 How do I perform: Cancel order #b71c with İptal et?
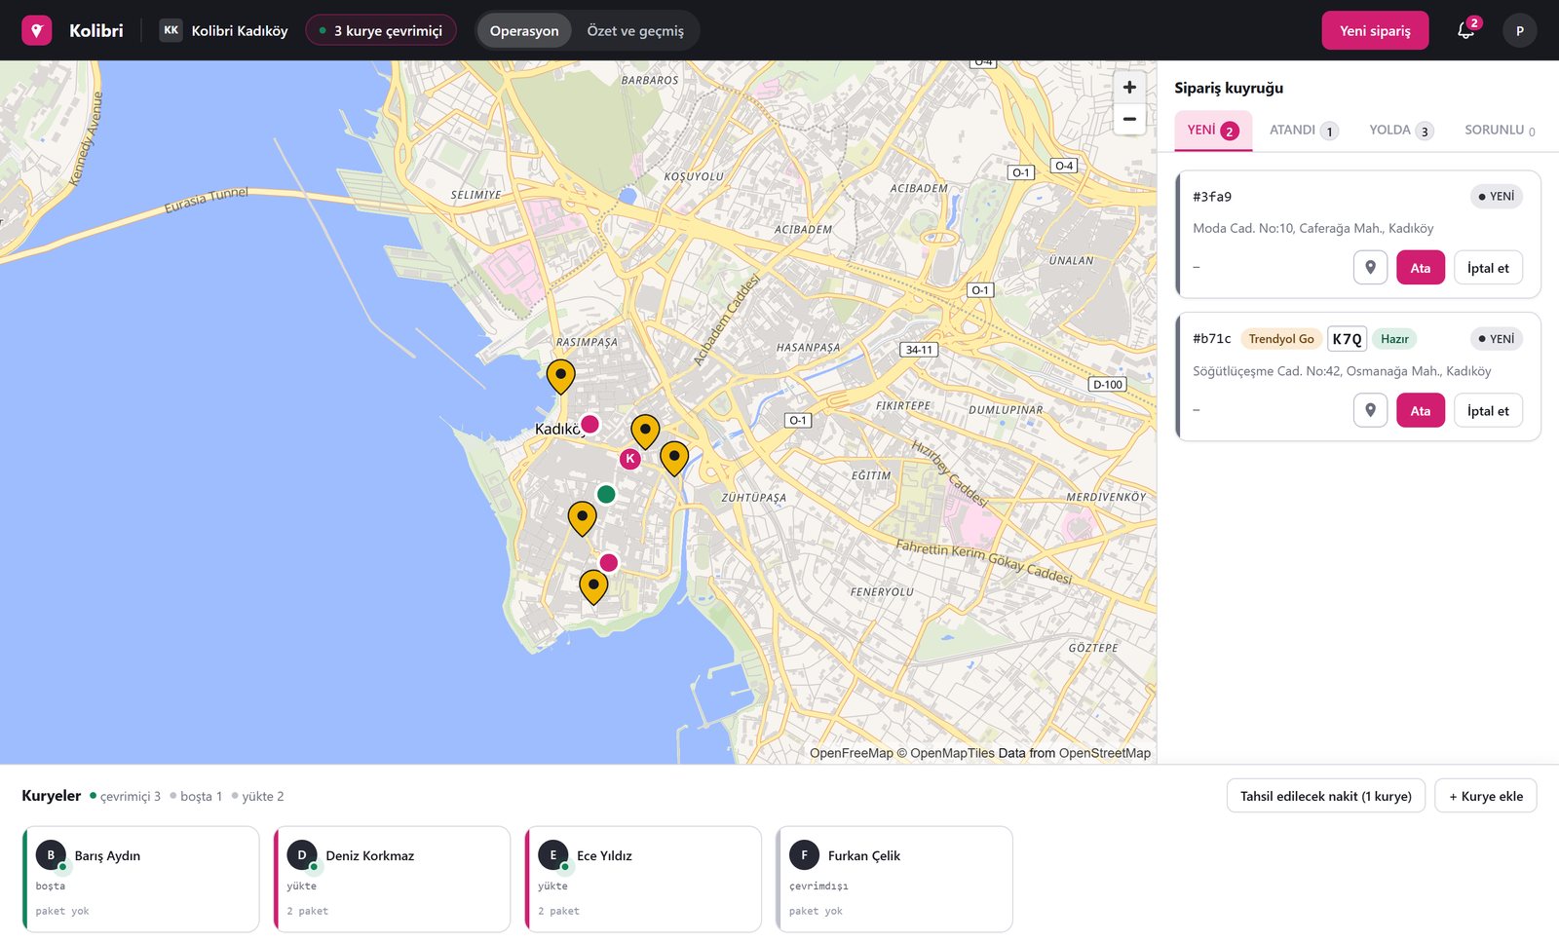pos(1488,410)
